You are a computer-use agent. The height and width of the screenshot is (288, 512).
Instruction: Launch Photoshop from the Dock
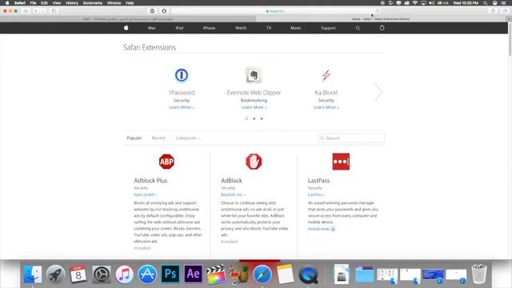pos(170,274)
